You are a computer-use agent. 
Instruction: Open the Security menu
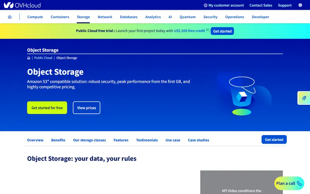coord(210,17)
